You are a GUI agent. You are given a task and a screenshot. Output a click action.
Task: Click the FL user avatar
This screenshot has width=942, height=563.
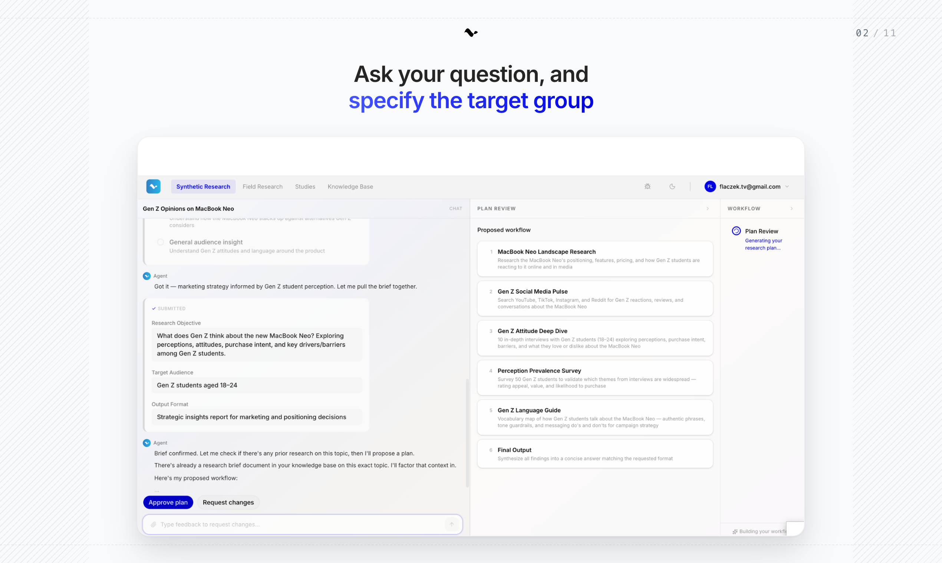pyautogui.click(x=709, y=186)
